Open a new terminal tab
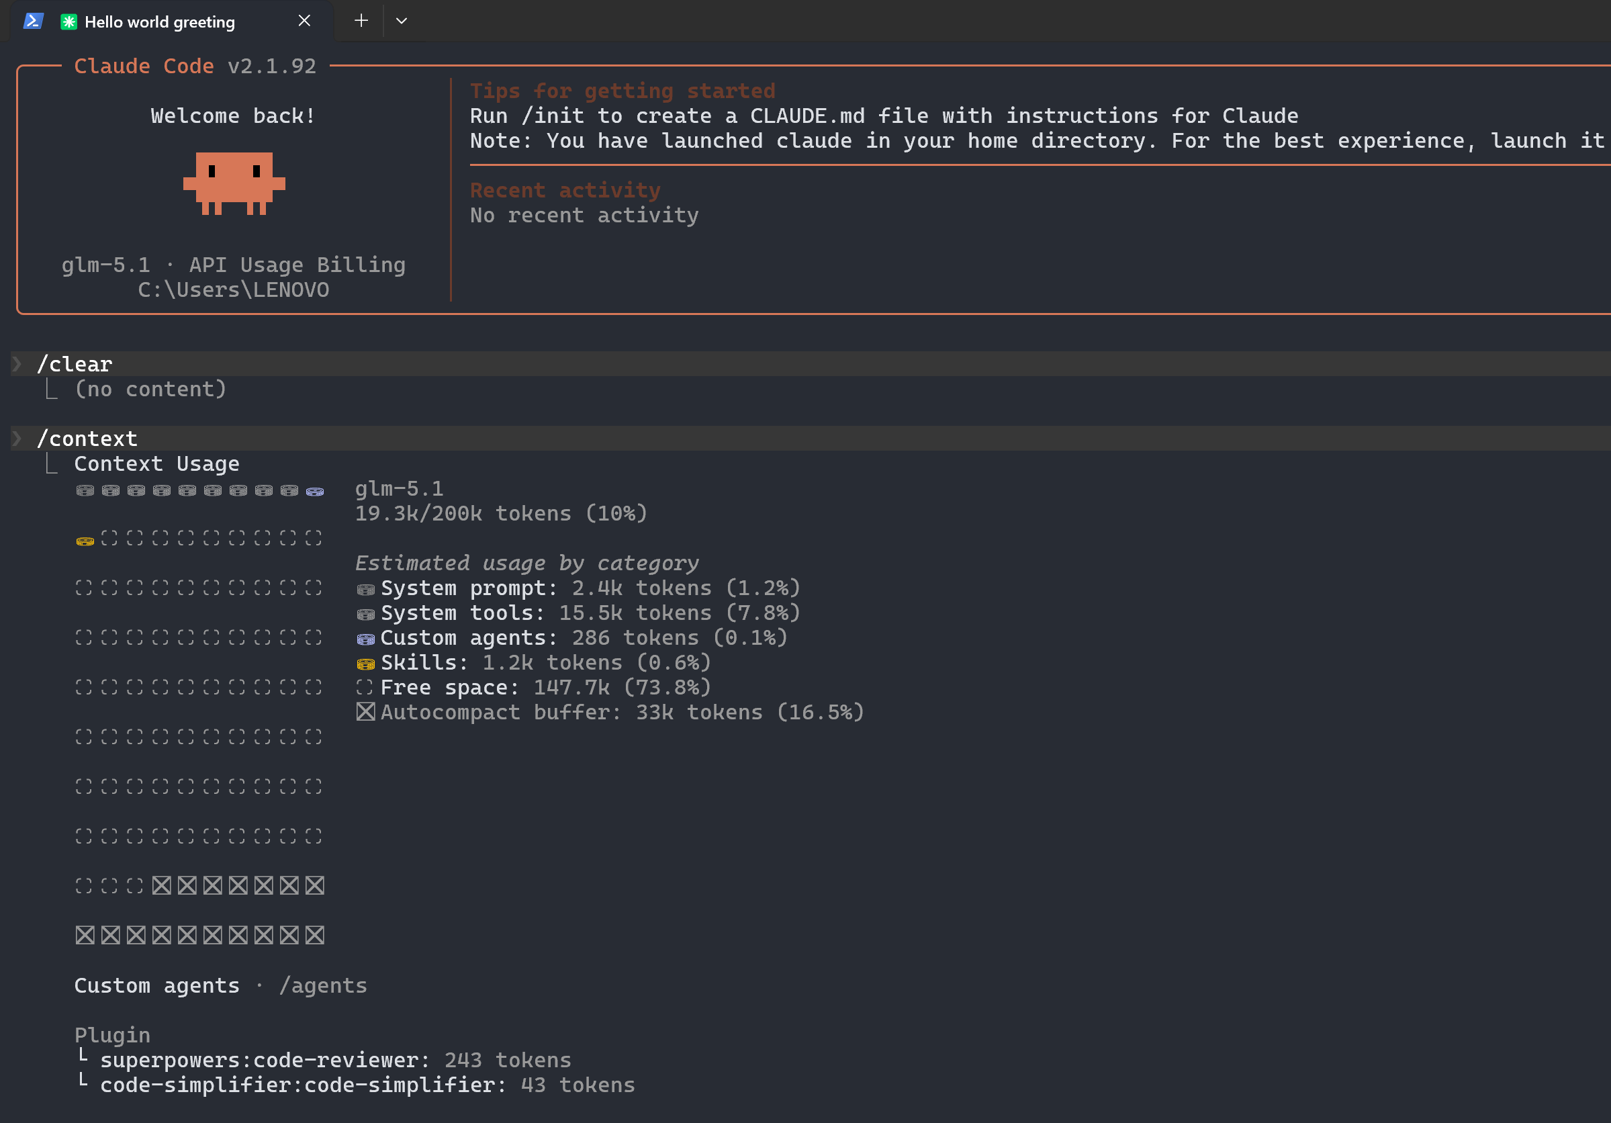The width and height of the screenshot is (1611, 1123). [361, 21]
